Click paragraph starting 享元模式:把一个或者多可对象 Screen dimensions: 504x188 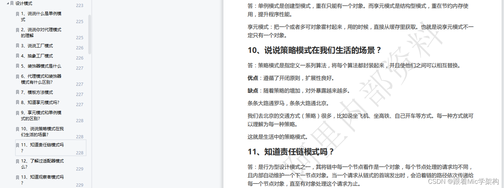coord(360,31)
